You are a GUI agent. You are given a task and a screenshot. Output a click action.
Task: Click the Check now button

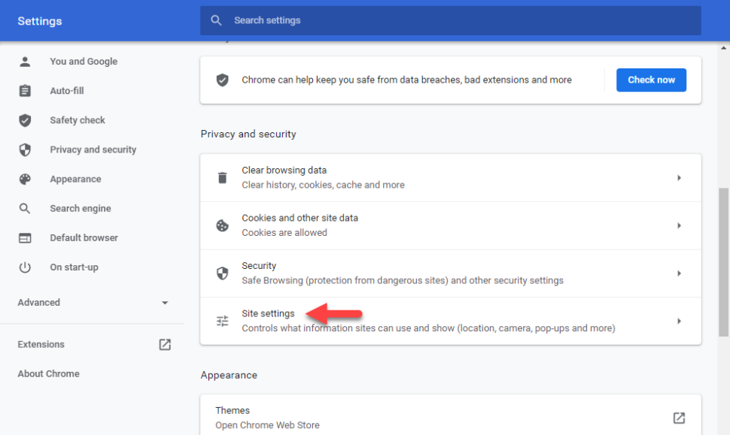click(651, 80)
